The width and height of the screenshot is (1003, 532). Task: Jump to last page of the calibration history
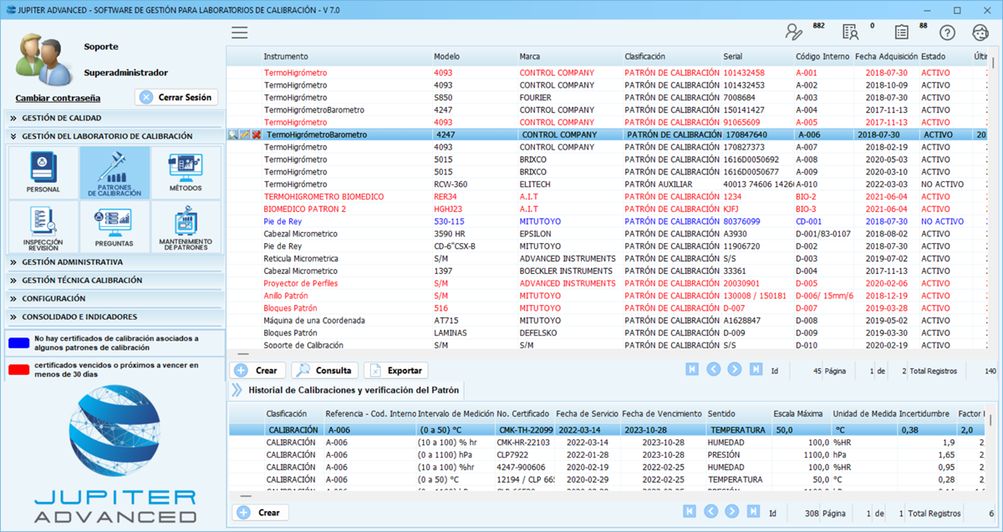coord(755,512)
